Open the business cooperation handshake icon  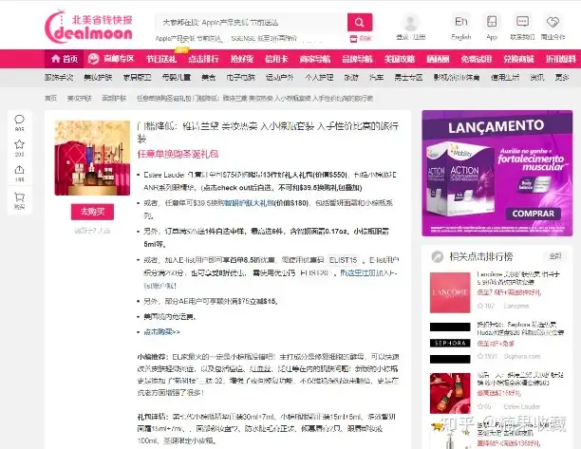pyautogui.click(x=553, y=22)
